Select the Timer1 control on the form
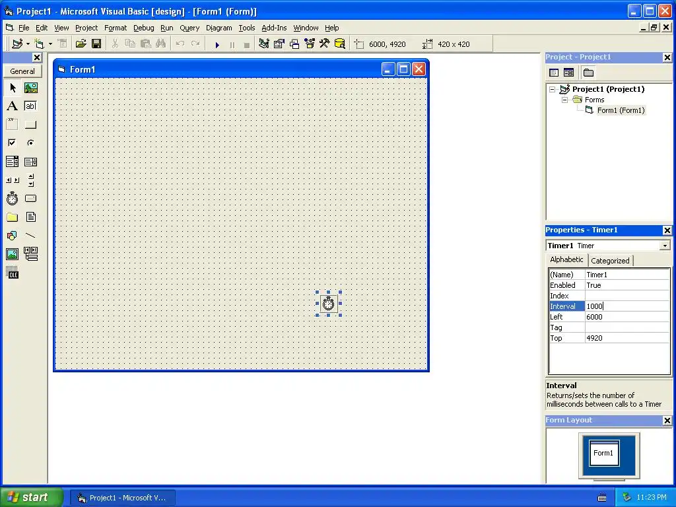Screen dimensions: 676x507 [x=329, y=304]
